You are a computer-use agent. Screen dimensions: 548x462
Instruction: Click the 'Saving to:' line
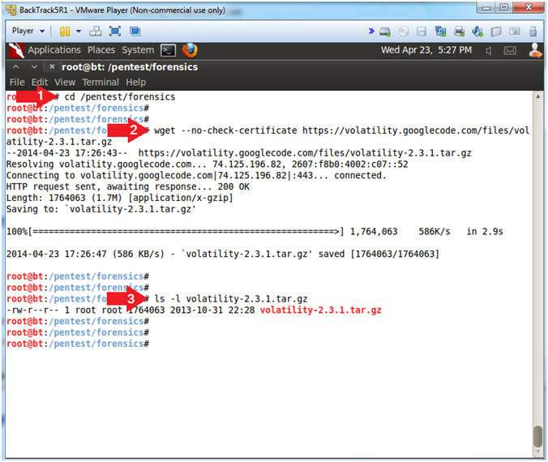tap(101, 209)
